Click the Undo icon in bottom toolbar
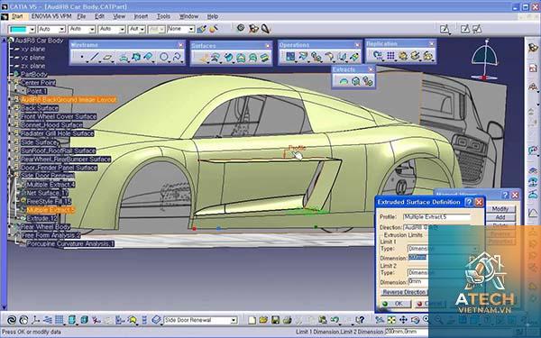The width and height of the screenshot is (541, 338). coord(335,320)
